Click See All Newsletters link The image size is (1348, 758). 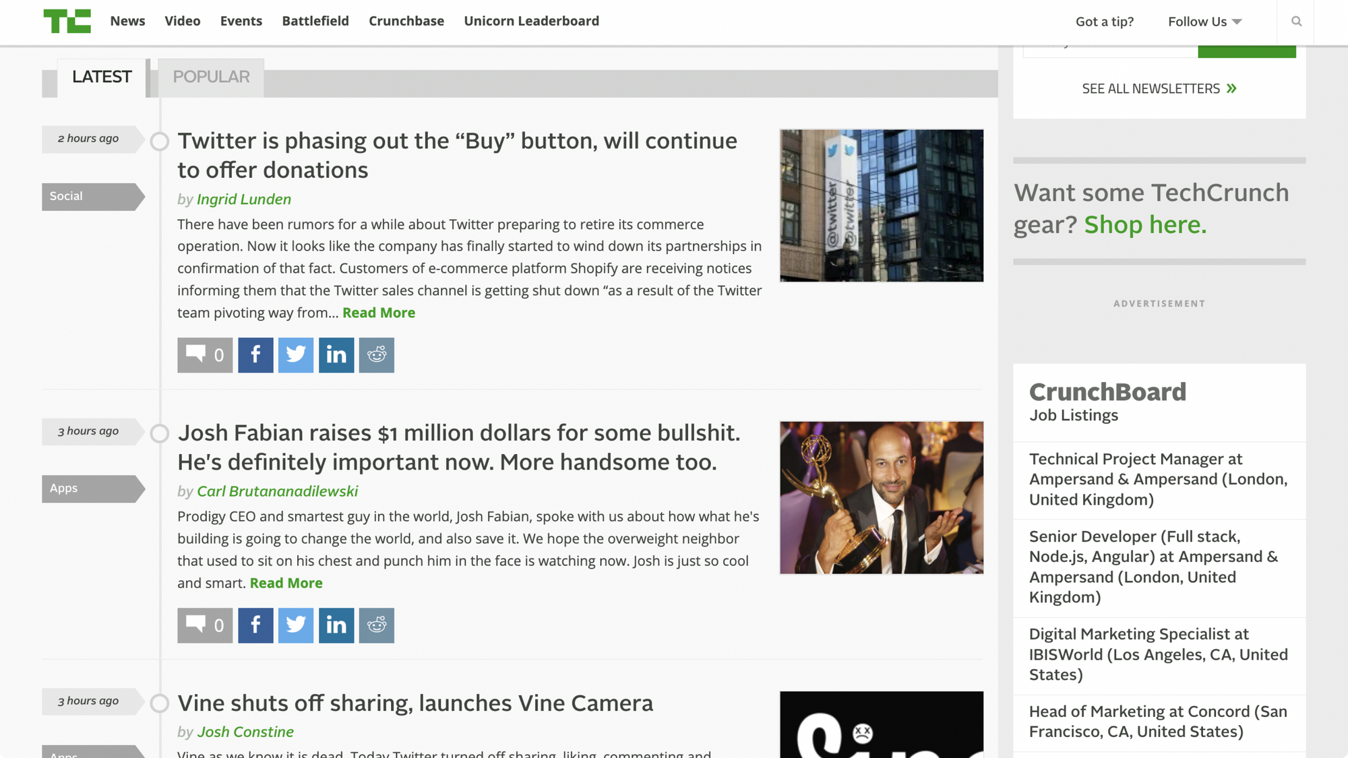click(x=1159, y=89)
